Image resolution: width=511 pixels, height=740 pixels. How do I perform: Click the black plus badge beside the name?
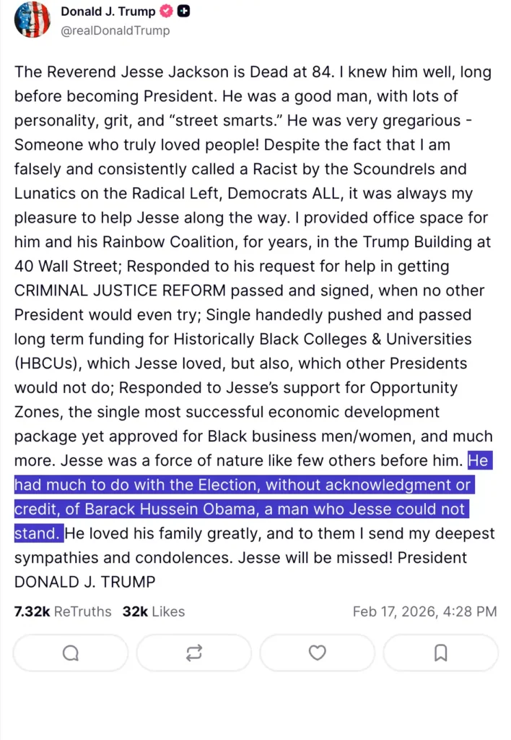click(184, 12)
